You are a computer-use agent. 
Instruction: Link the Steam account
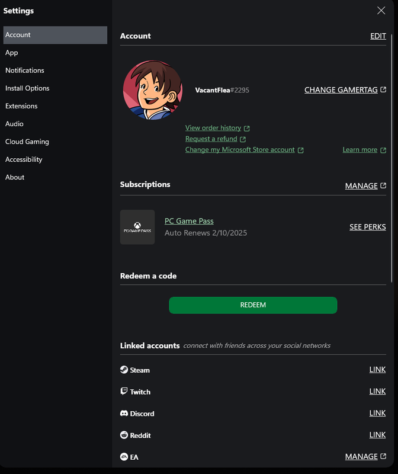(377, 369)
